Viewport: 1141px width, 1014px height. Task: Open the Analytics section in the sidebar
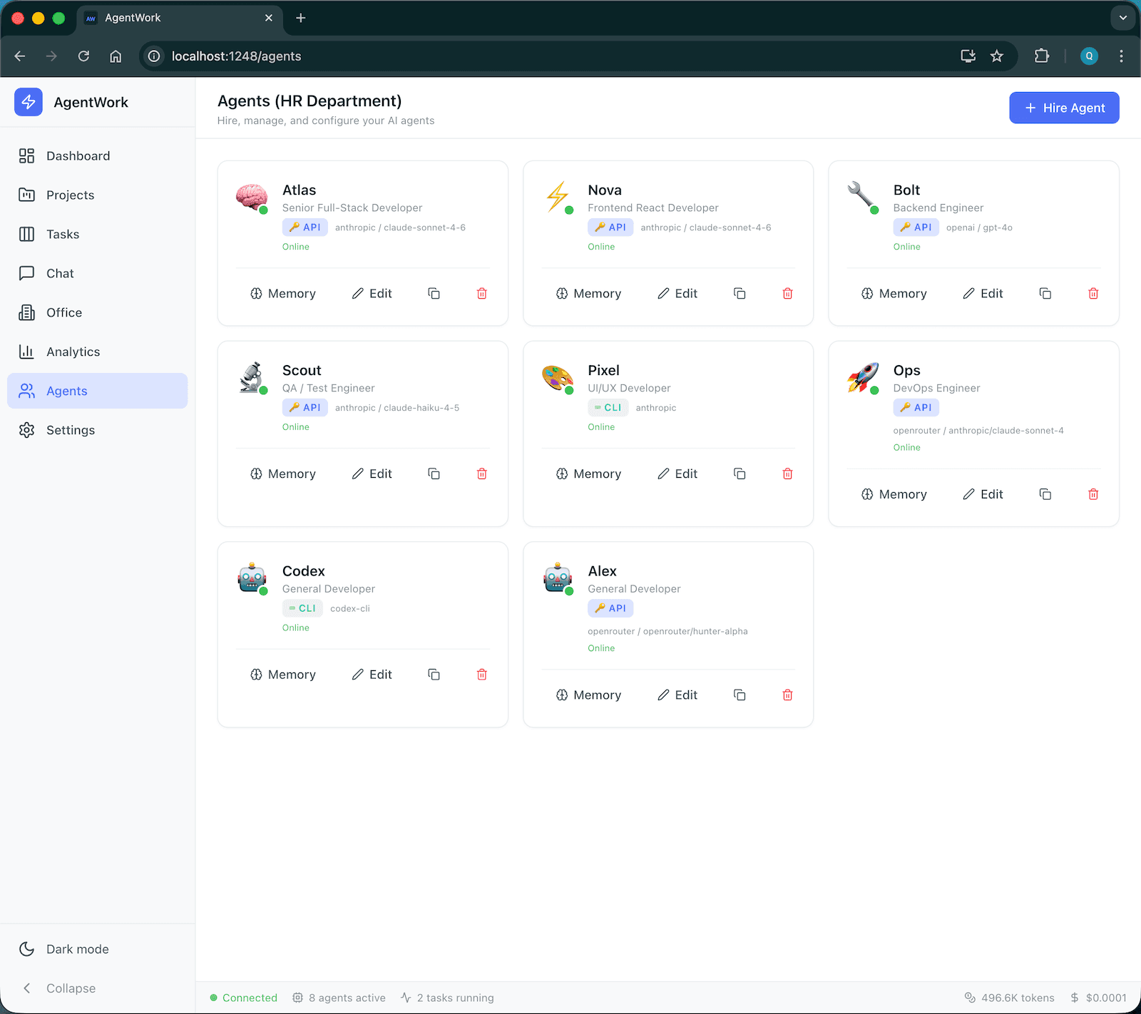73,351
